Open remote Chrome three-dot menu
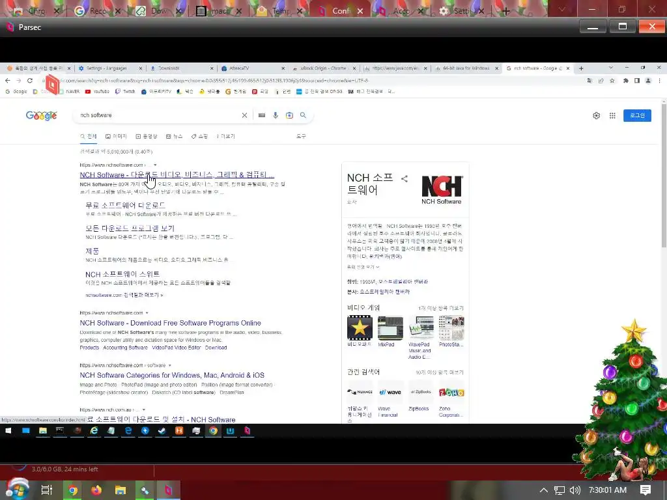667x500 pixels. [659, 80]
